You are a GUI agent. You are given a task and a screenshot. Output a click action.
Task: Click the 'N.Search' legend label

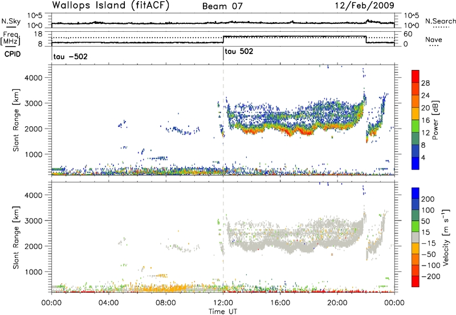(440, 21)
